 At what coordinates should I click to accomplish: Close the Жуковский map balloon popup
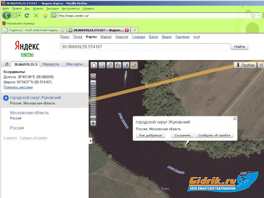(x=235, y=118)
